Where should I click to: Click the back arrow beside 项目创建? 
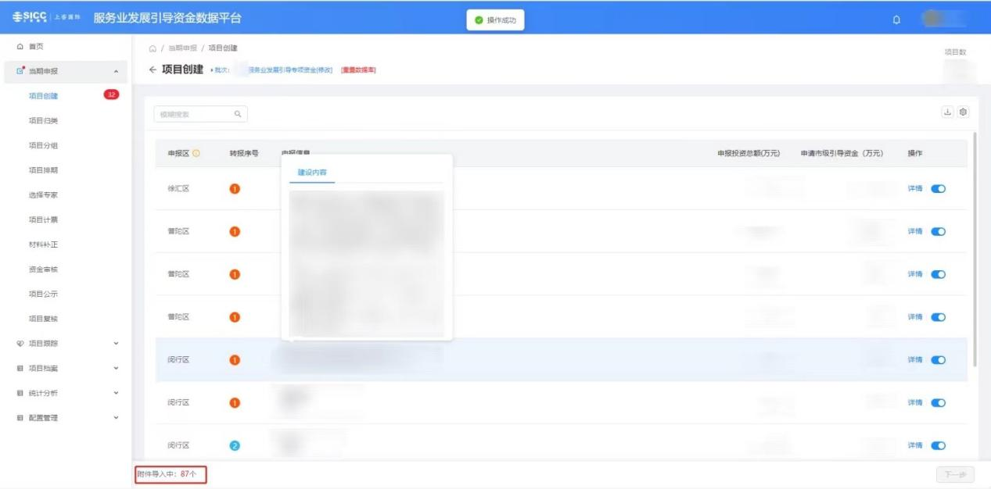tap(153, 70)
